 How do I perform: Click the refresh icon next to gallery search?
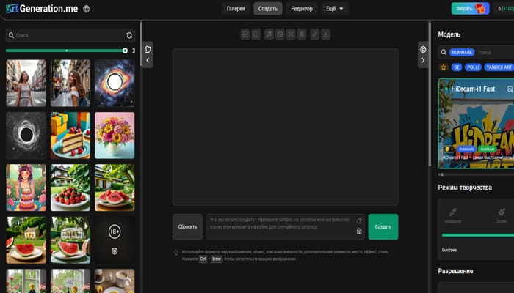coord(129,35)
